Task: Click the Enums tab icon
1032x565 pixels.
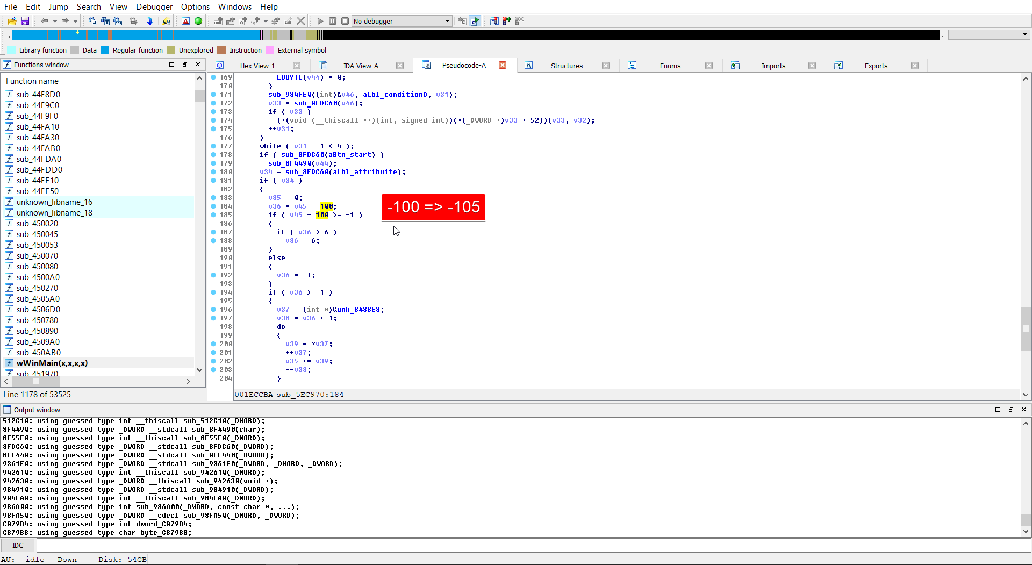Action: tap(632, 65)
